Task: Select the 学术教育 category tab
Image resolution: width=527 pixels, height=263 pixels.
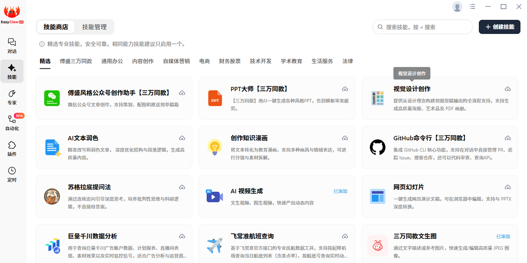Action: point(292,61)
